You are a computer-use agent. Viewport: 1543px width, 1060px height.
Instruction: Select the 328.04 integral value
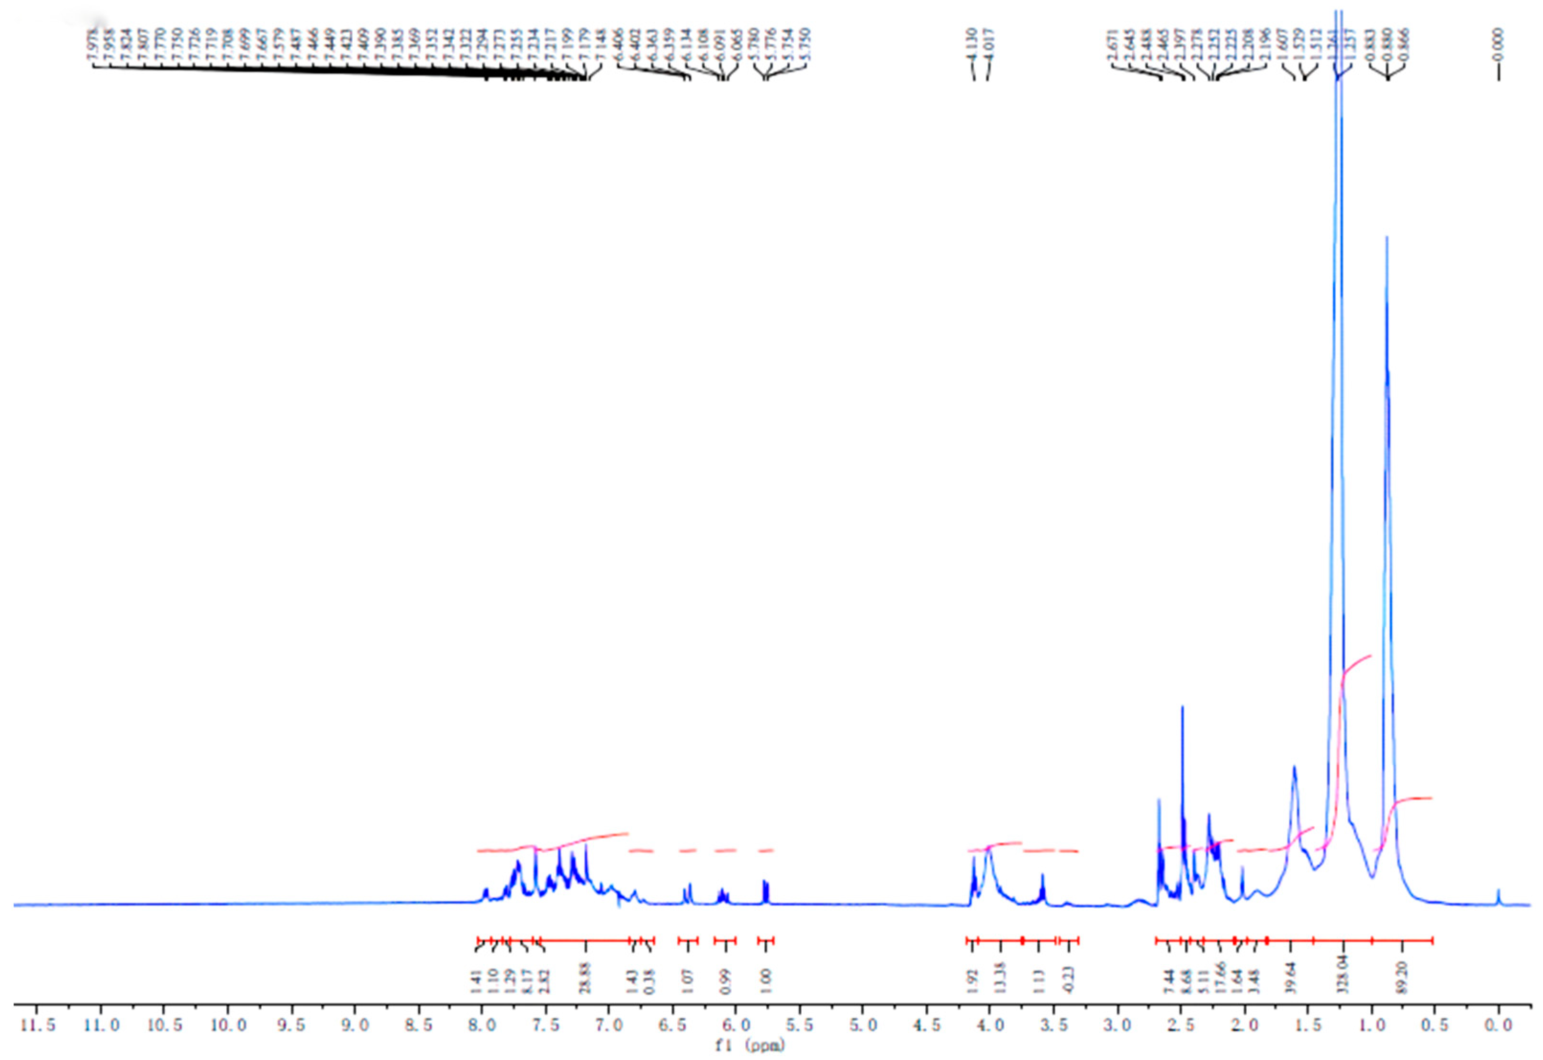click(1344, 974)
